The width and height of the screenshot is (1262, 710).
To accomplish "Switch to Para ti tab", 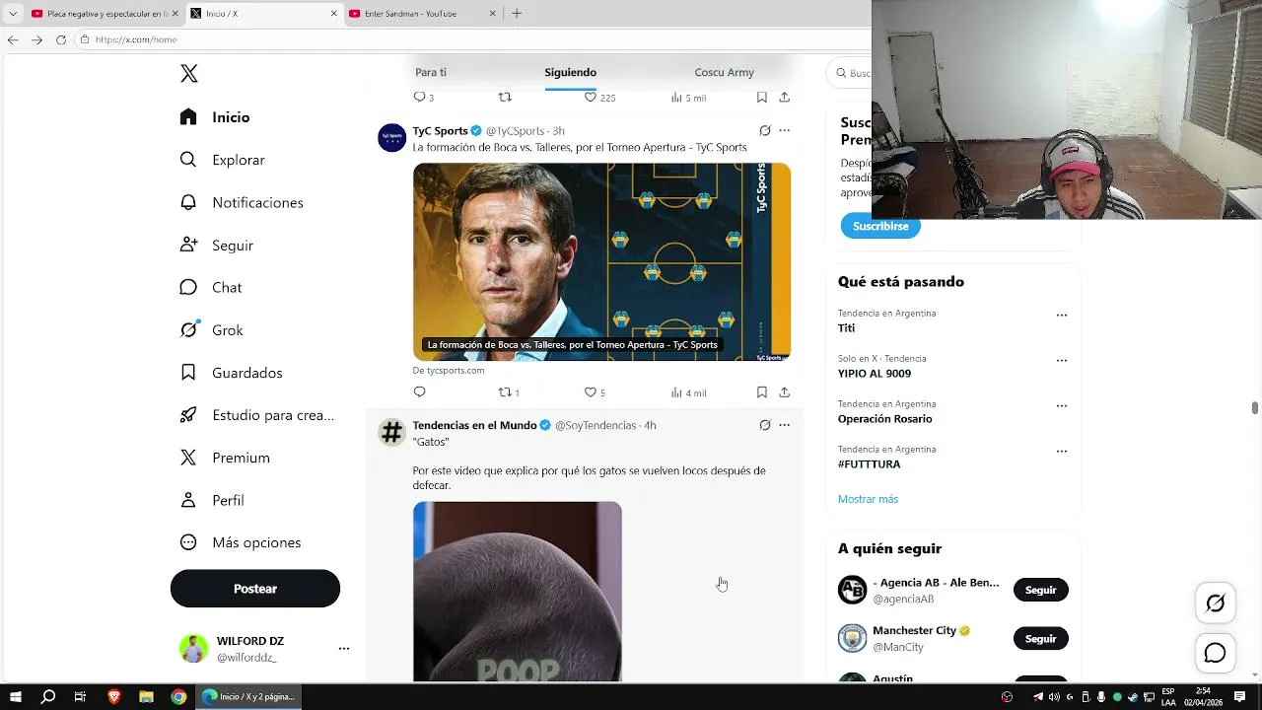I will [431, 72].
